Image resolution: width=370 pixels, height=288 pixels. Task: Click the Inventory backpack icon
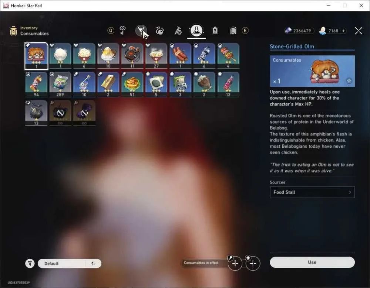point(13,31)
